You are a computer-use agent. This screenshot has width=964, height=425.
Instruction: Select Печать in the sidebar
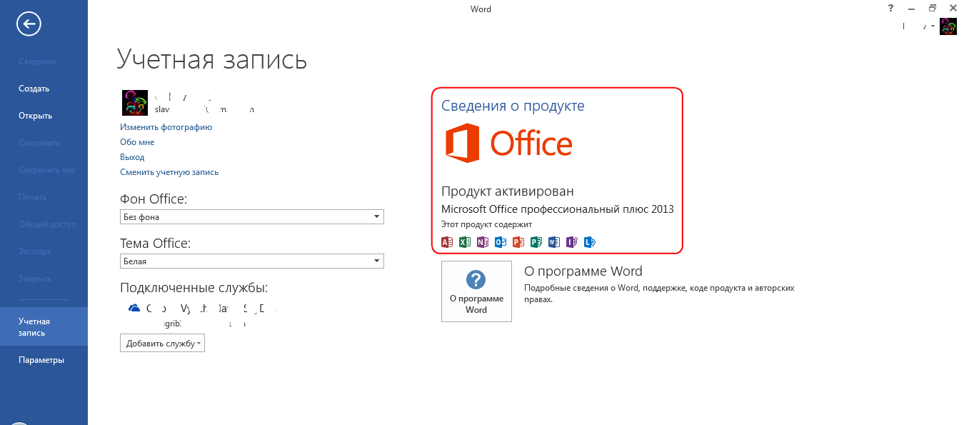(32, 197)
